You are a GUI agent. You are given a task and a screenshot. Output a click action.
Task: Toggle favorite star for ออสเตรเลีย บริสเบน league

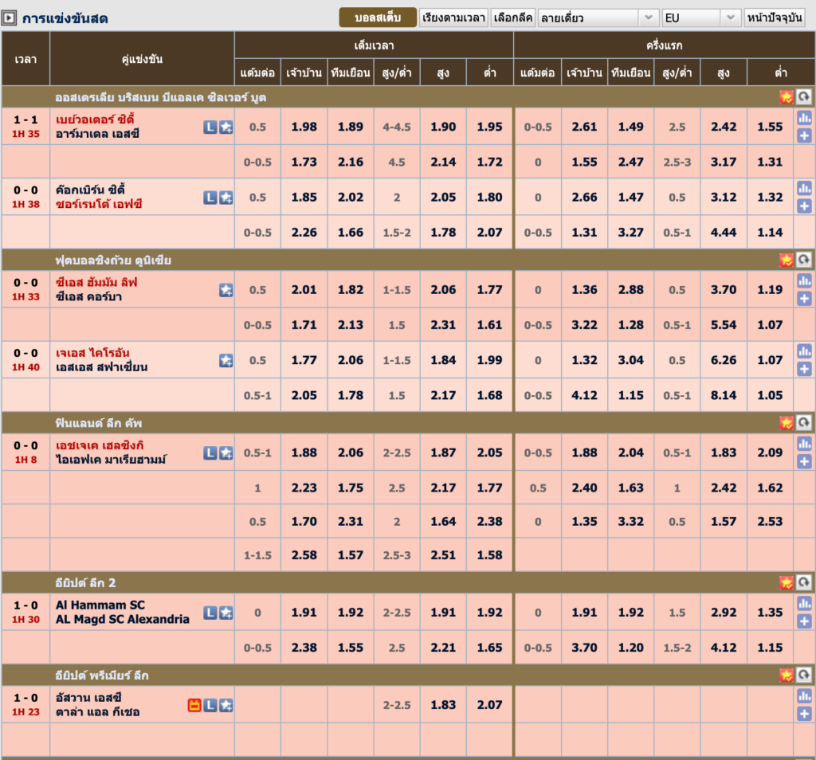[x=787, y=96]
